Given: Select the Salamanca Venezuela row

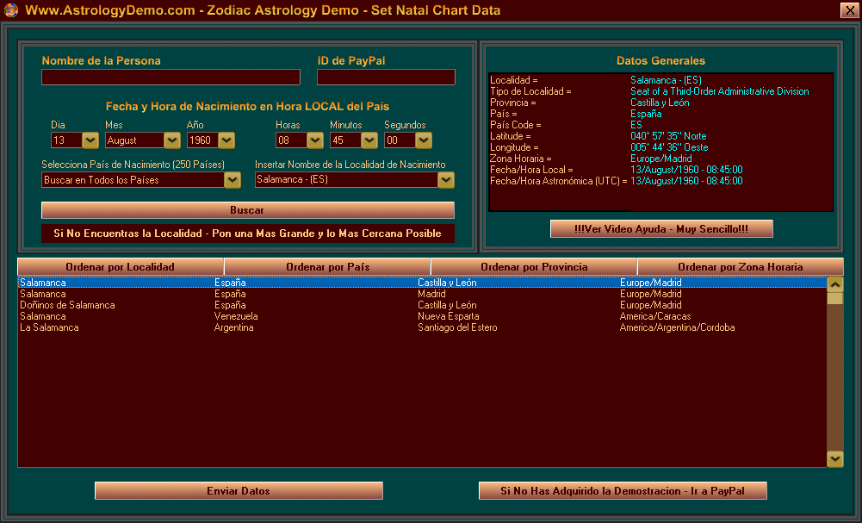Looking at the screenshot, I should point(258,316).
